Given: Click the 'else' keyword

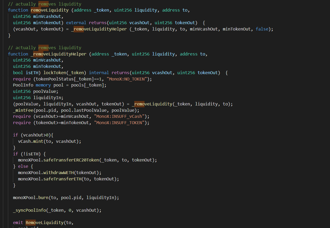Looking at the screenshot, I should [23, 166].
